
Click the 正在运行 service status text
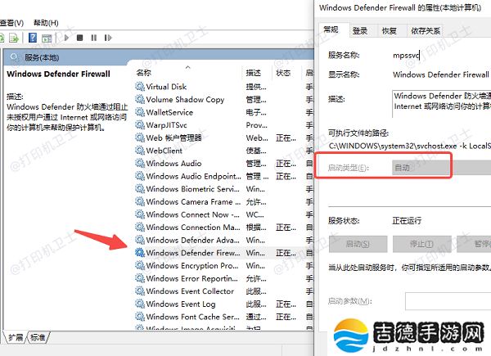tap(407, 220)
